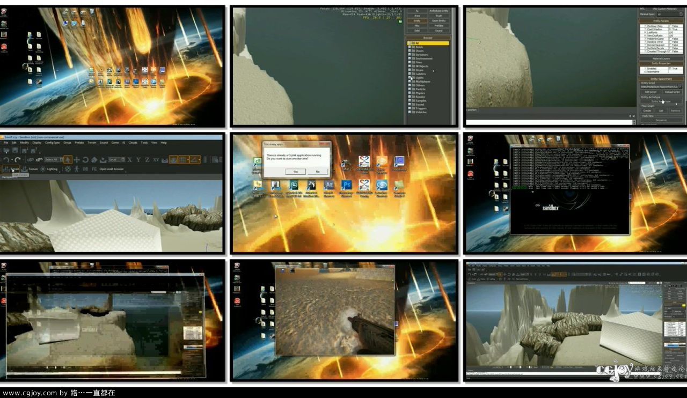687x398 pixels.
Task: Toggle Follow Terrain icon after XY
Action: 165,160
